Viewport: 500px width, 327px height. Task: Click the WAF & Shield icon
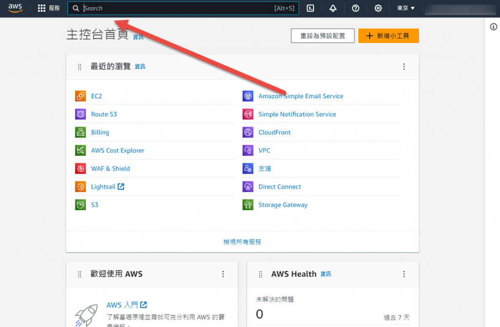click(x=81, y=169)
